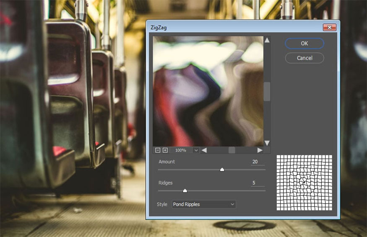Click the ripple grid distortion diagram
Viewport: 367px width, 237px height.
click(x=304, y=183)
